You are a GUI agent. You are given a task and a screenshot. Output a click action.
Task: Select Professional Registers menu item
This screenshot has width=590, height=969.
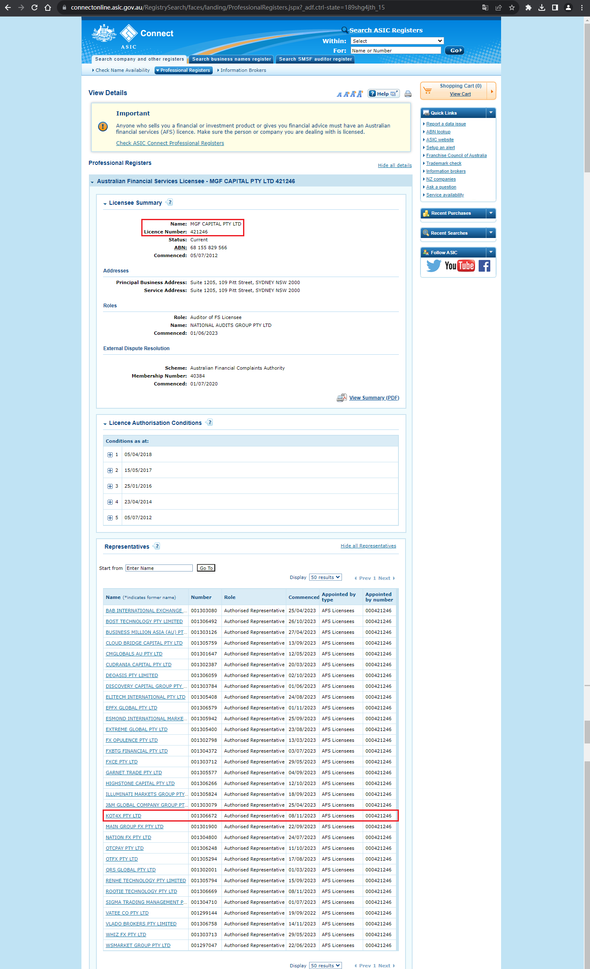[184, 70]
